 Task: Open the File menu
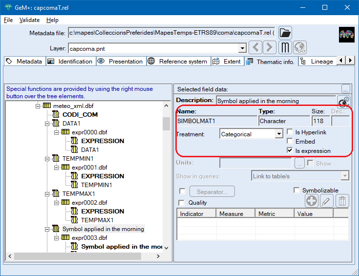(8, 20)
